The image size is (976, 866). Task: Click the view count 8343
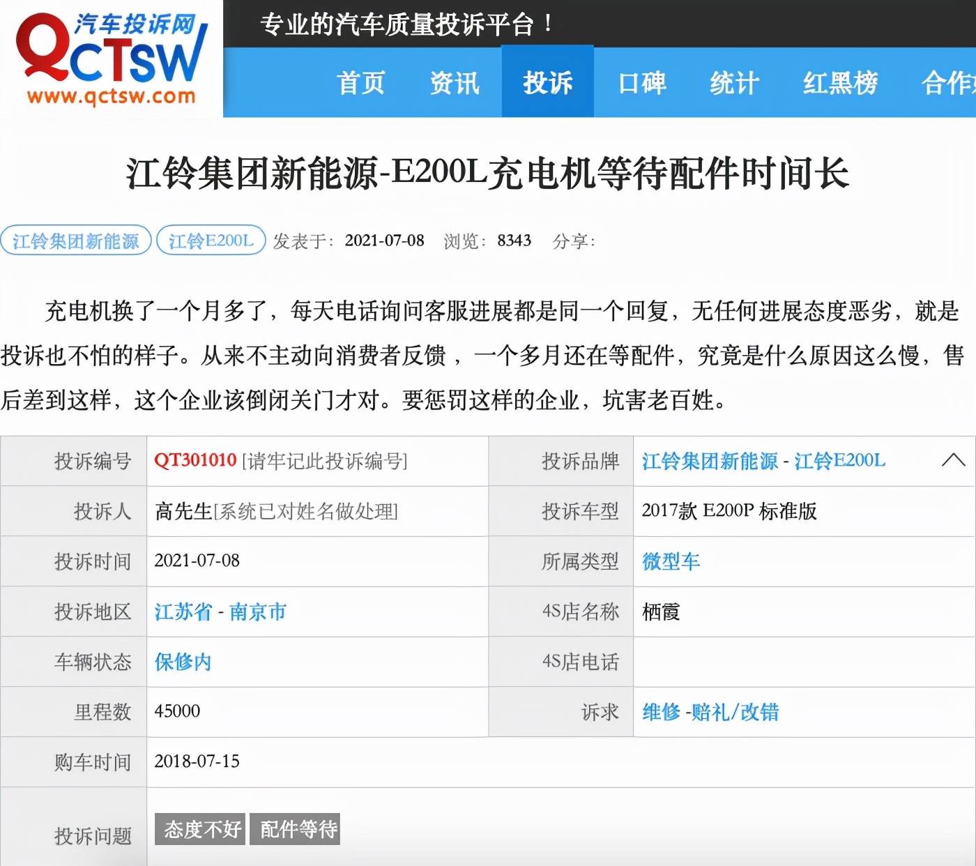(514, 241)
